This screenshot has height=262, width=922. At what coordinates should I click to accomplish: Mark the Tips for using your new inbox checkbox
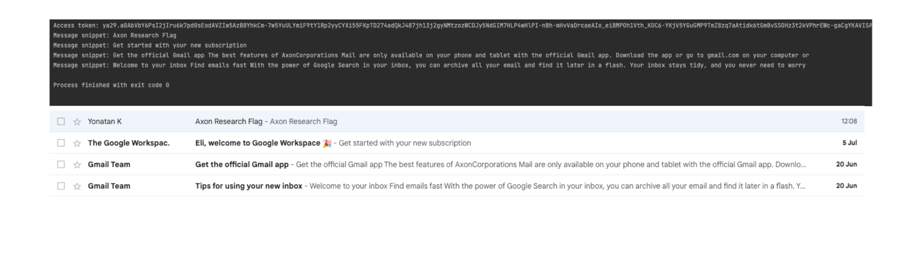[61, 186]
